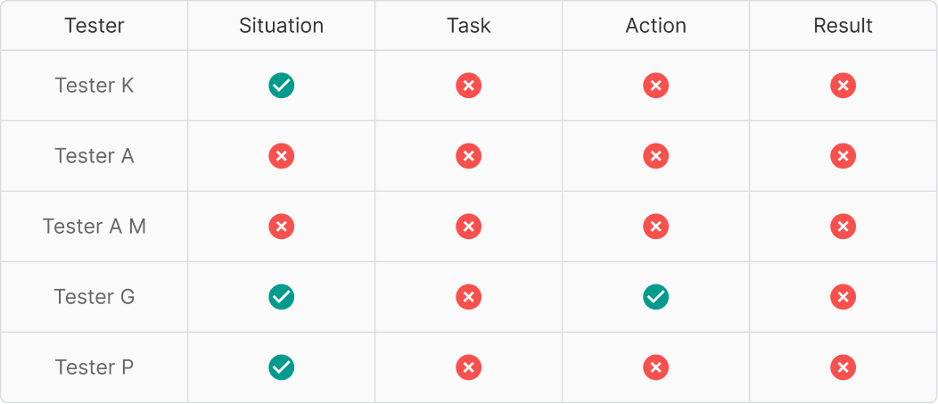
Task: Select the Situation column header
Action: pyautogui.click(x=281, y=26)
